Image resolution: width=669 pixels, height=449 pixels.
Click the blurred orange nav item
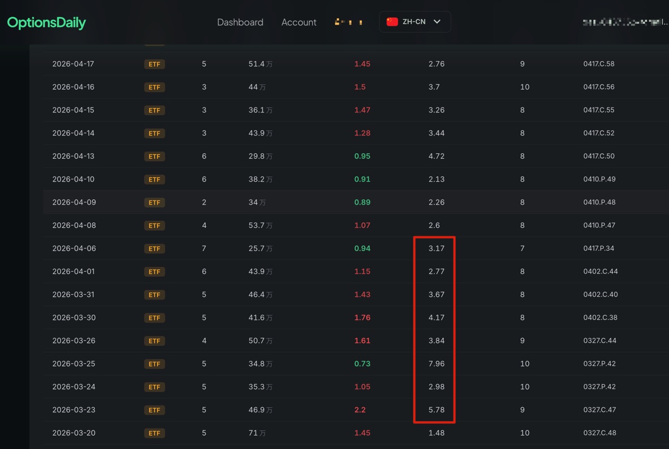click(349, 22)
